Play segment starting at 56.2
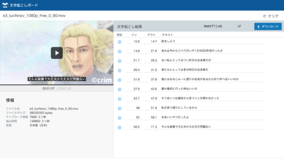The image size is (284, 159). (119, 128)
